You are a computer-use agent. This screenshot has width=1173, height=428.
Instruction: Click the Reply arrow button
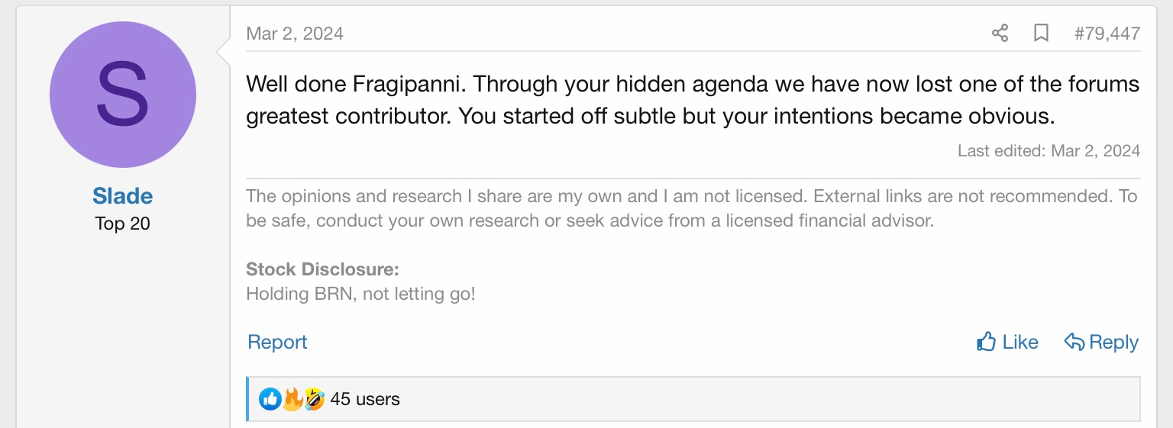pos(1101,343)
